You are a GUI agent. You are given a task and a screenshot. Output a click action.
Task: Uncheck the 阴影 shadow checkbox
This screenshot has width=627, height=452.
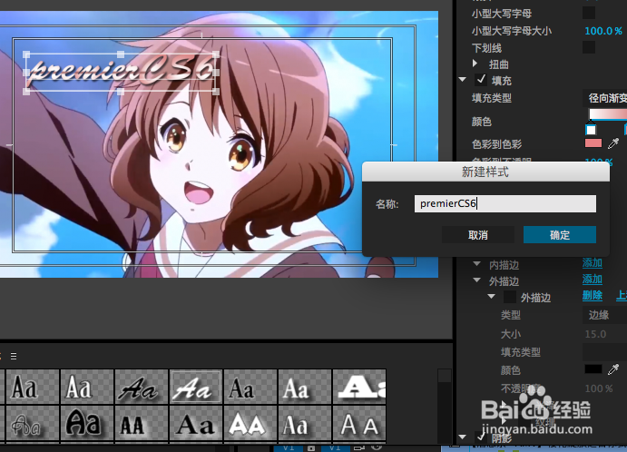[481, 437]
